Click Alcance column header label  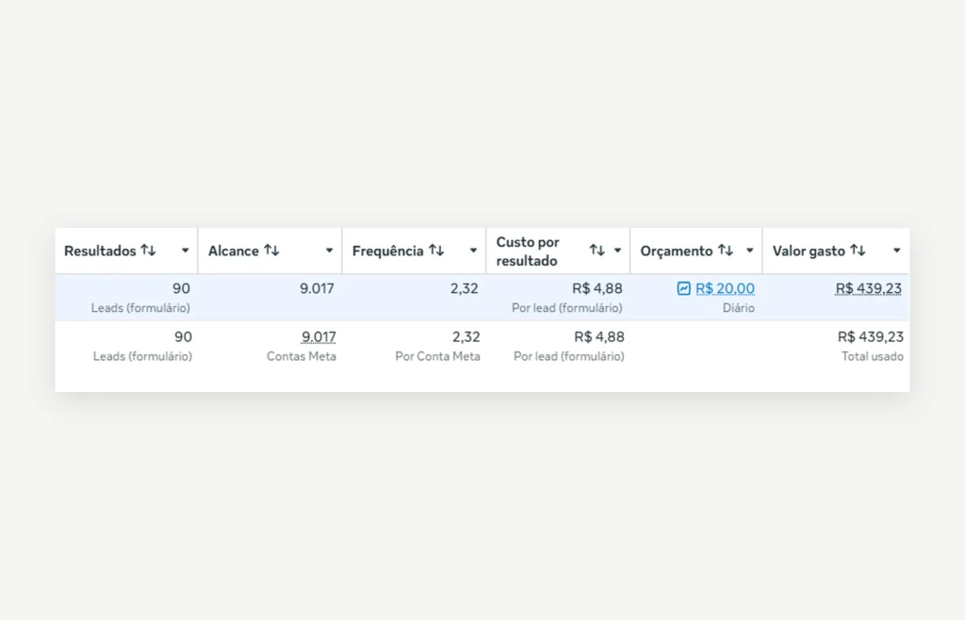(x=234, y=251)
